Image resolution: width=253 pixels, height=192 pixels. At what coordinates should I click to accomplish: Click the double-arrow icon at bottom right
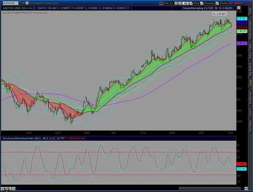pos(246,188)
